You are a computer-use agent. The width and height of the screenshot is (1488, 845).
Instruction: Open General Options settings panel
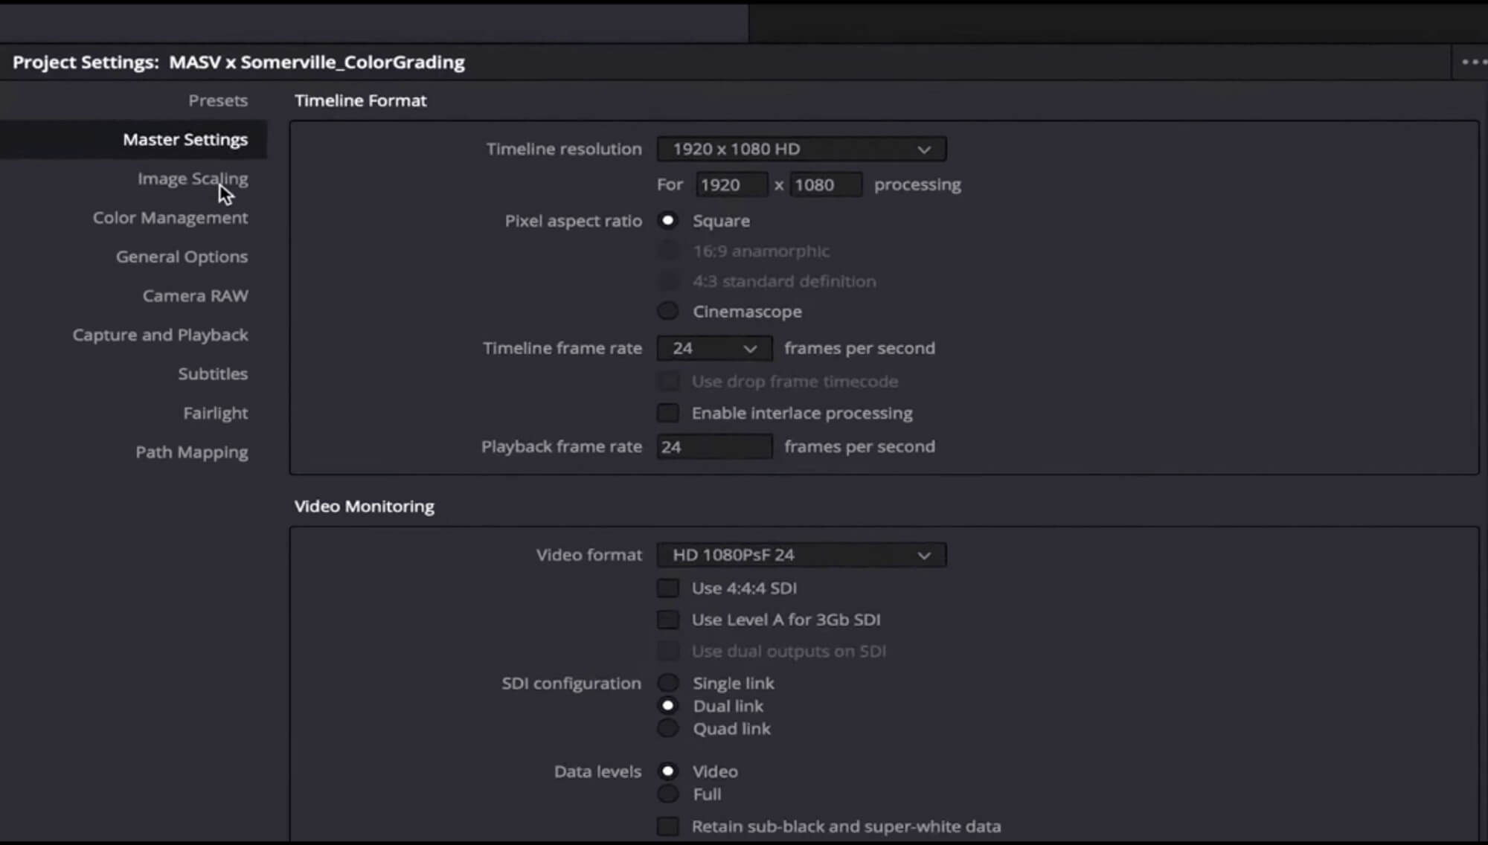coord(182,255)
